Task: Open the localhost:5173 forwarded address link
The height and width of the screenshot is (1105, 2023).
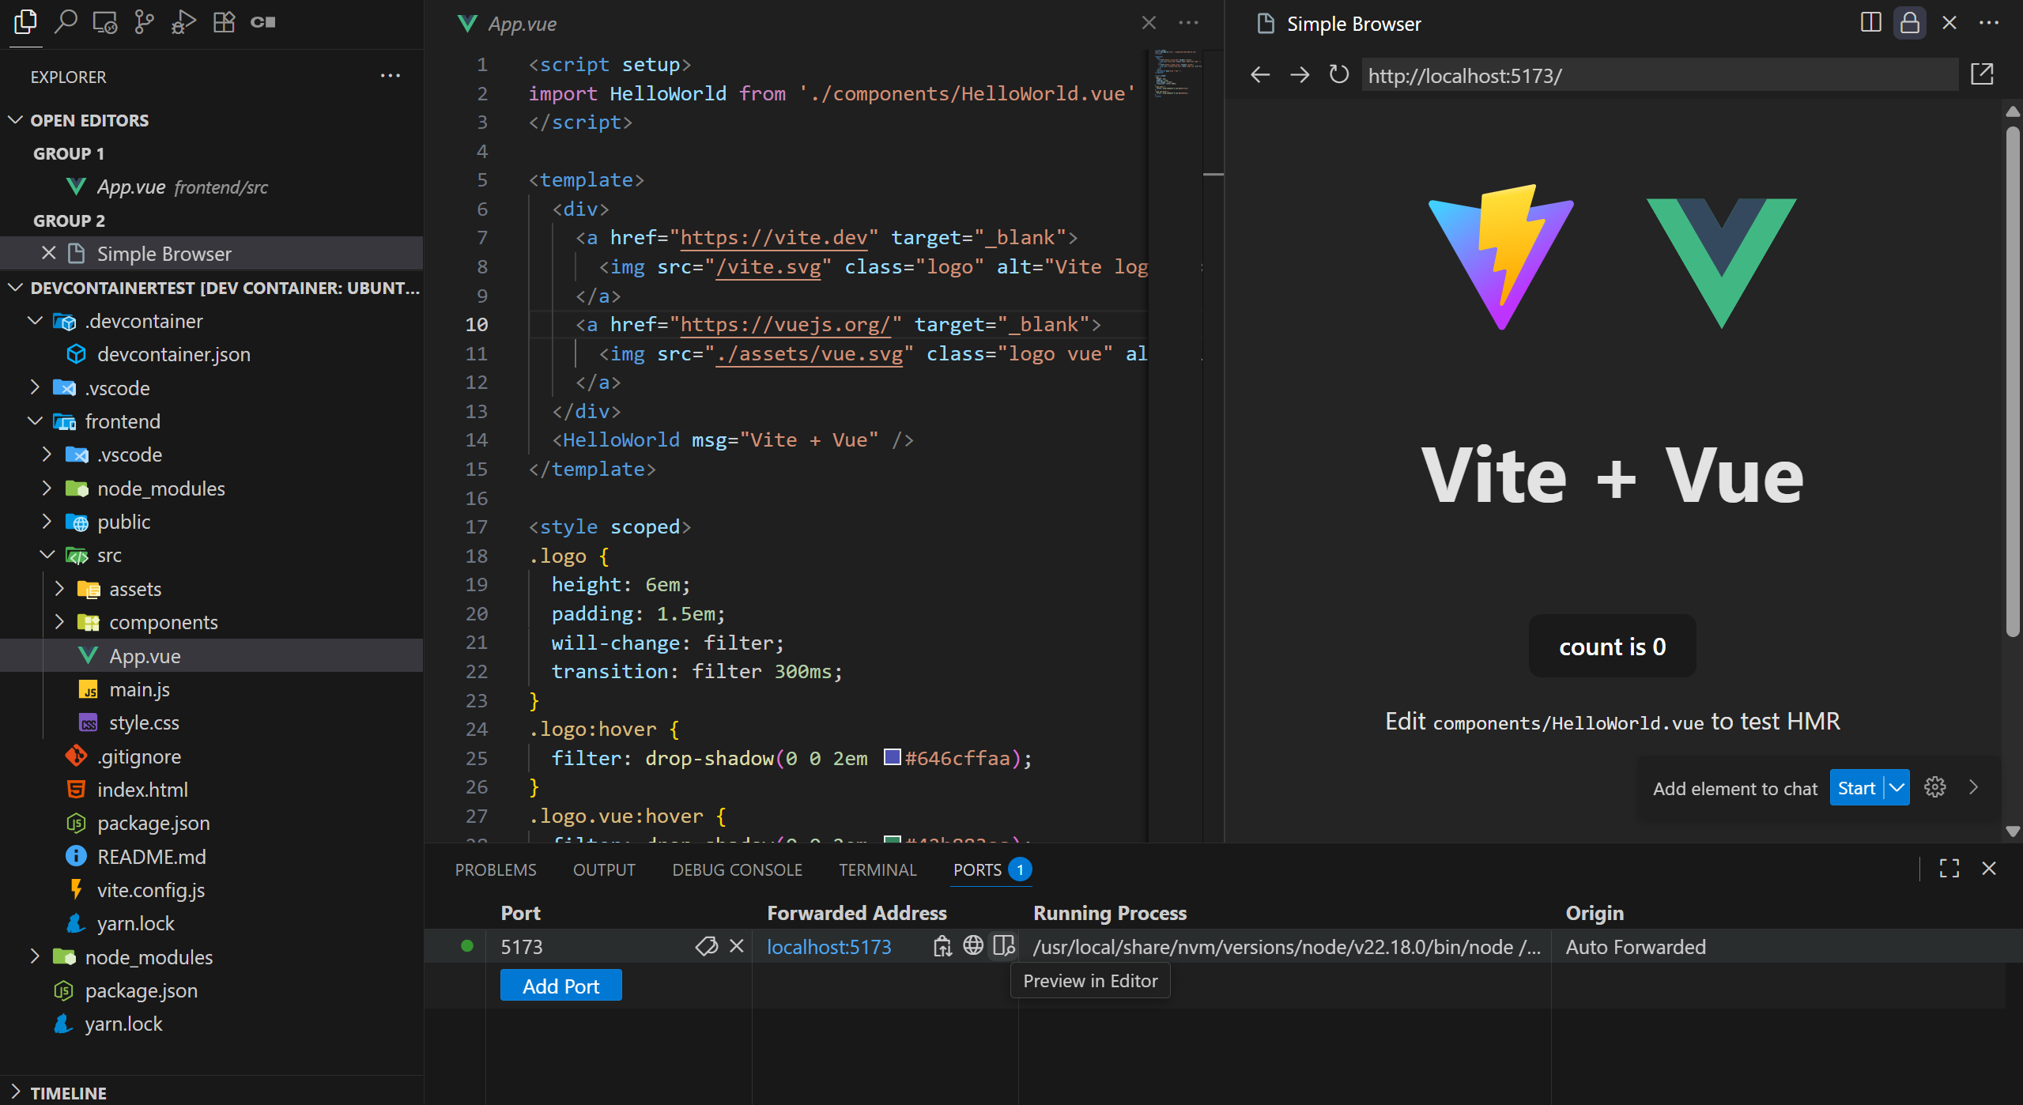Action: point(828,947)
